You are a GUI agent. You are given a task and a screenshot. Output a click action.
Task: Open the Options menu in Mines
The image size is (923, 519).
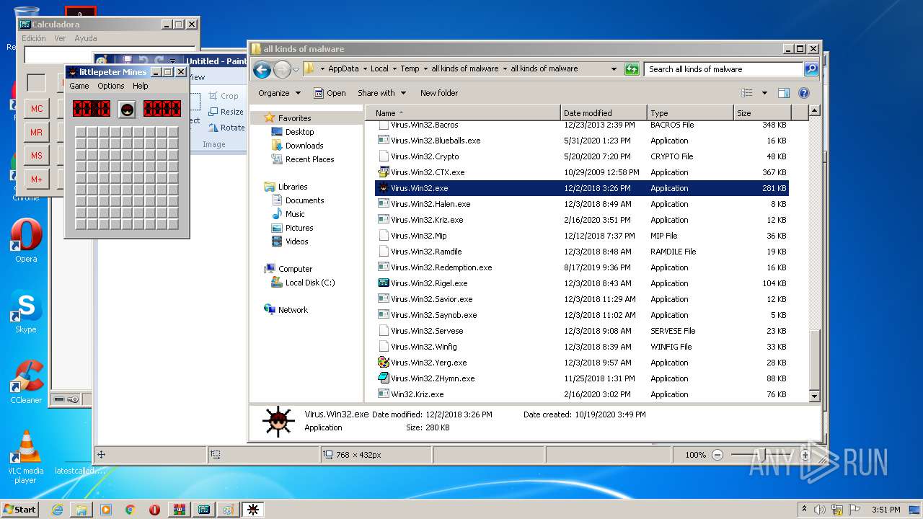(x=111, y=86)
